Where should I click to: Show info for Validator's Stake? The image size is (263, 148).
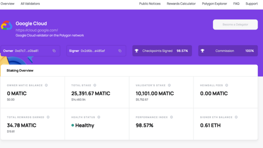(169, 85)
